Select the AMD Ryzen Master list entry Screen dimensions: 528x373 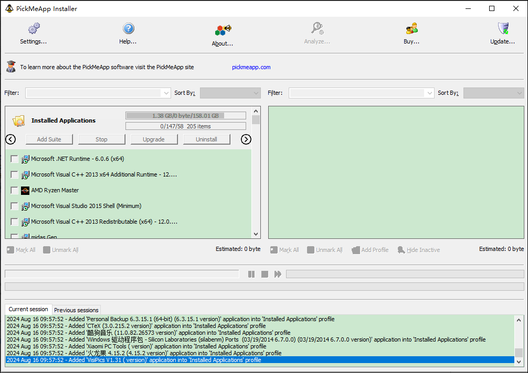128,191
